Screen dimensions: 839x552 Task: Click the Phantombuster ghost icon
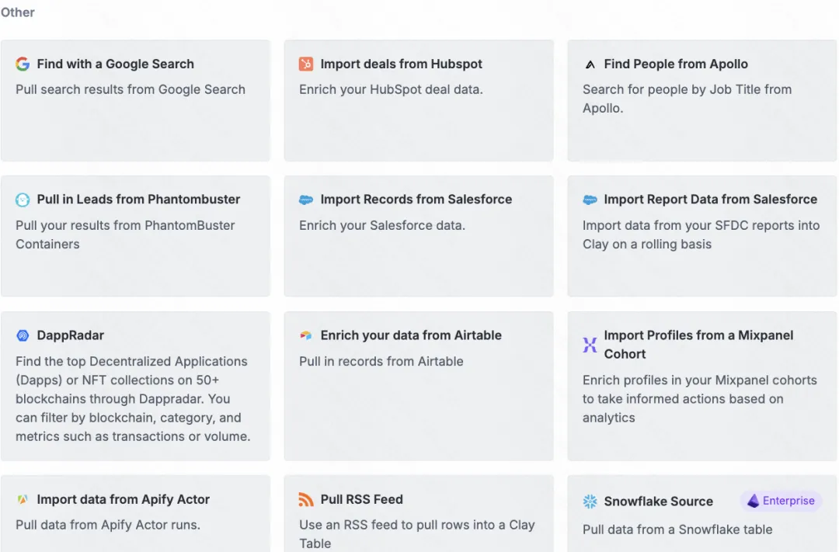23,200
